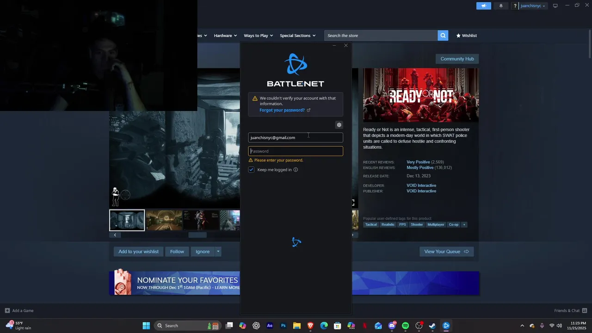Click the Battle.net email input field
592x333 pixels.
coord(296,137)
